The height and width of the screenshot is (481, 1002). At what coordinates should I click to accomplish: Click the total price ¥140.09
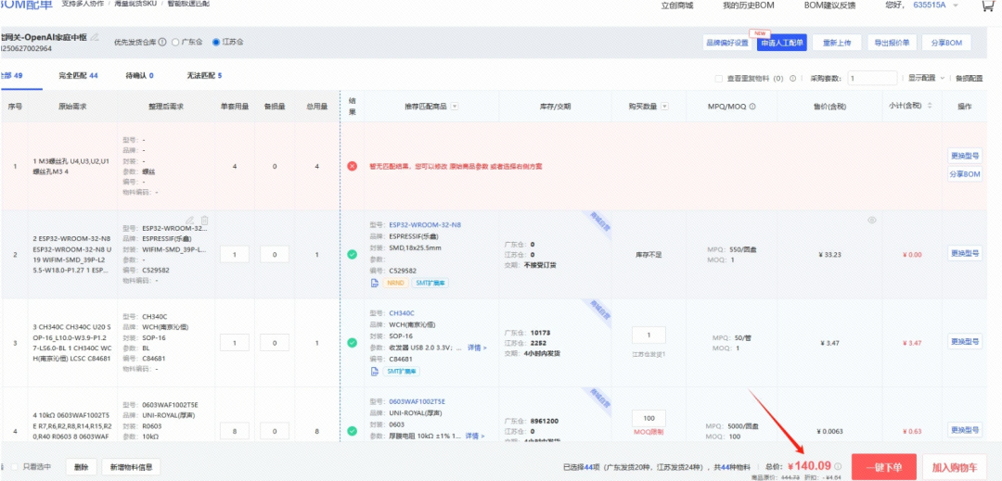pyautogui.click(x=809, y=465)
